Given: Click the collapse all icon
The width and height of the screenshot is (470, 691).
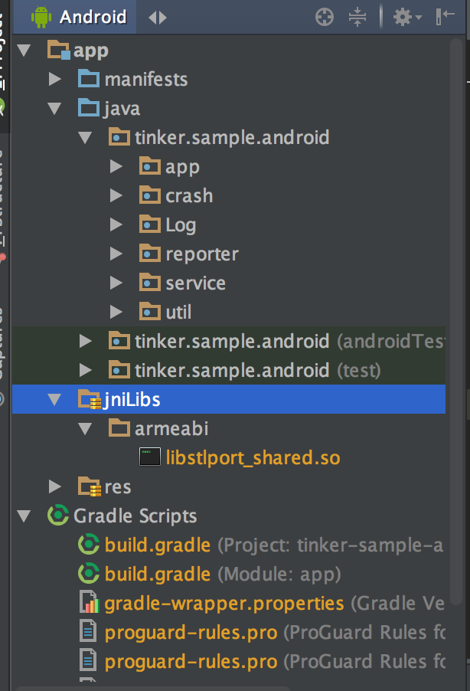Looking at the screenshot, I should click(357, 17).
